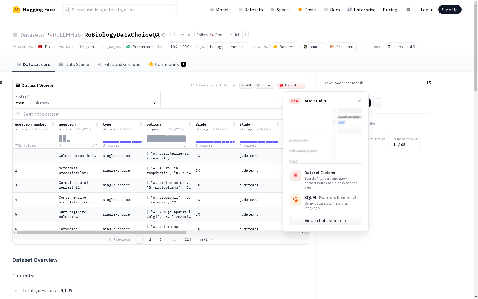Go to page 2 of results

click(x=150, y=239)
